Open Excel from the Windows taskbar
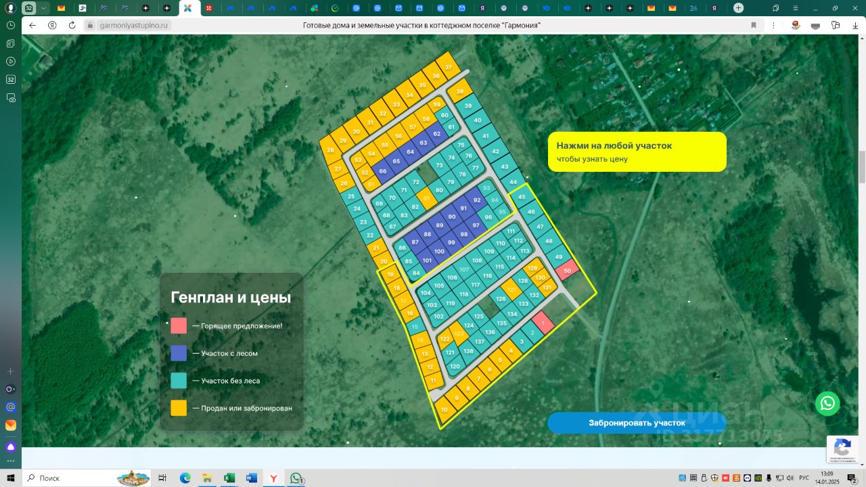Screen dimensions: 866x487 tap(229, 478)
